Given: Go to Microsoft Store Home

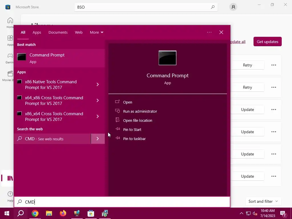Looking at the screenshot, I should click(10, 23).
